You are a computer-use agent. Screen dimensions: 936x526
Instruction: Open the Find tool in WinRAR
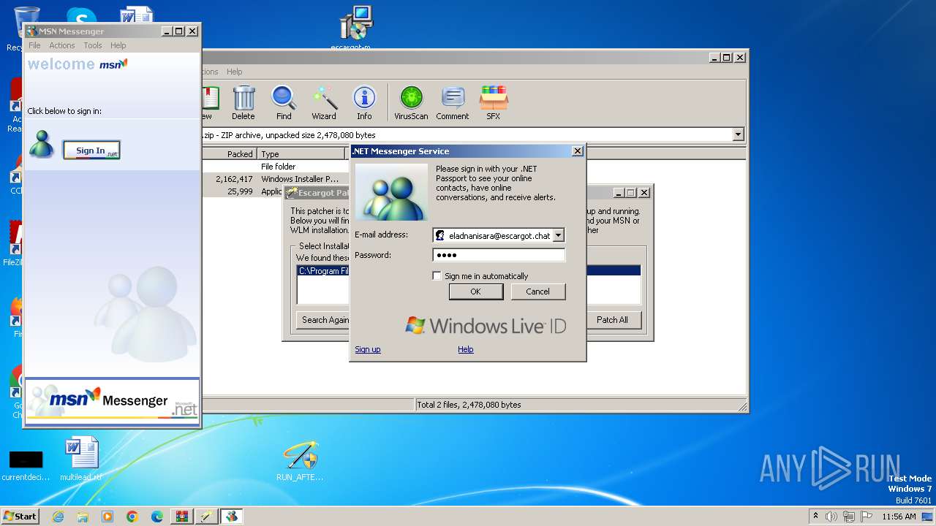click(x=284, y=102)
